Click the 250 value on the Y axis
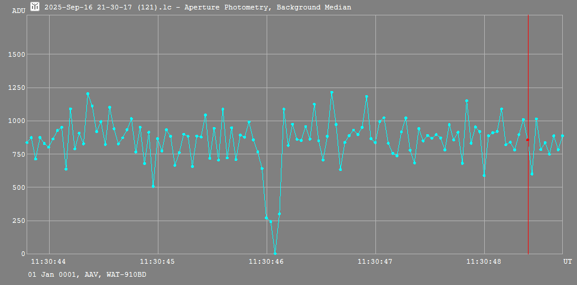The height and width of the screenshot is (285, 577). coord(17,221)
